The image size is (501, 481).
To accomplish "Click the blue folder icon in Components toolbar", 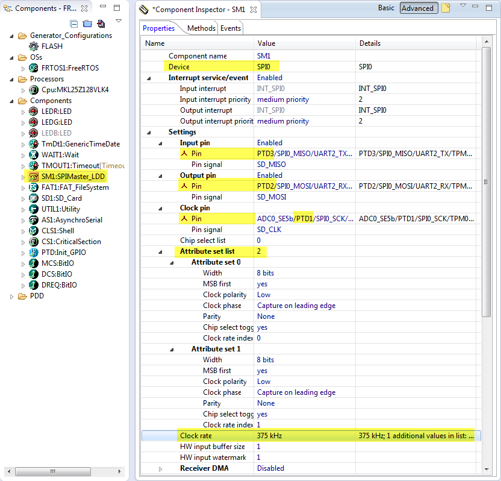I will point(87,24).
